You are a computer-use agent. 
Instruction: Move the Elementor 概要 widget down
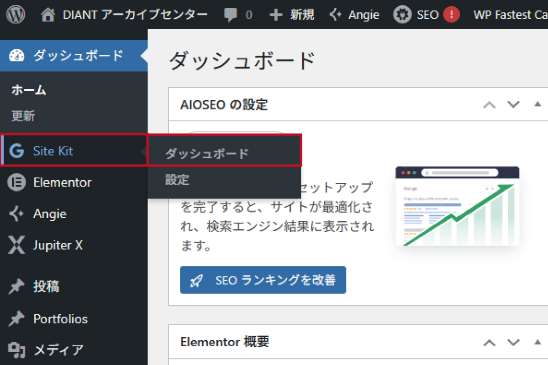click(513, 342)
